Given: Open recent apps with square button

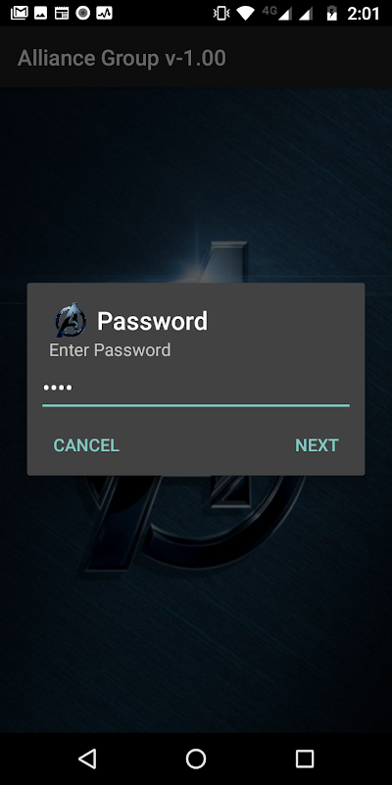Looking at the screenshot, I should (305, 759).
